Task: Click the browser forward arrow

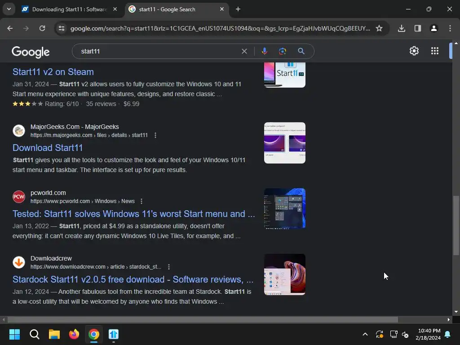Action: click(x=26, y=28)
